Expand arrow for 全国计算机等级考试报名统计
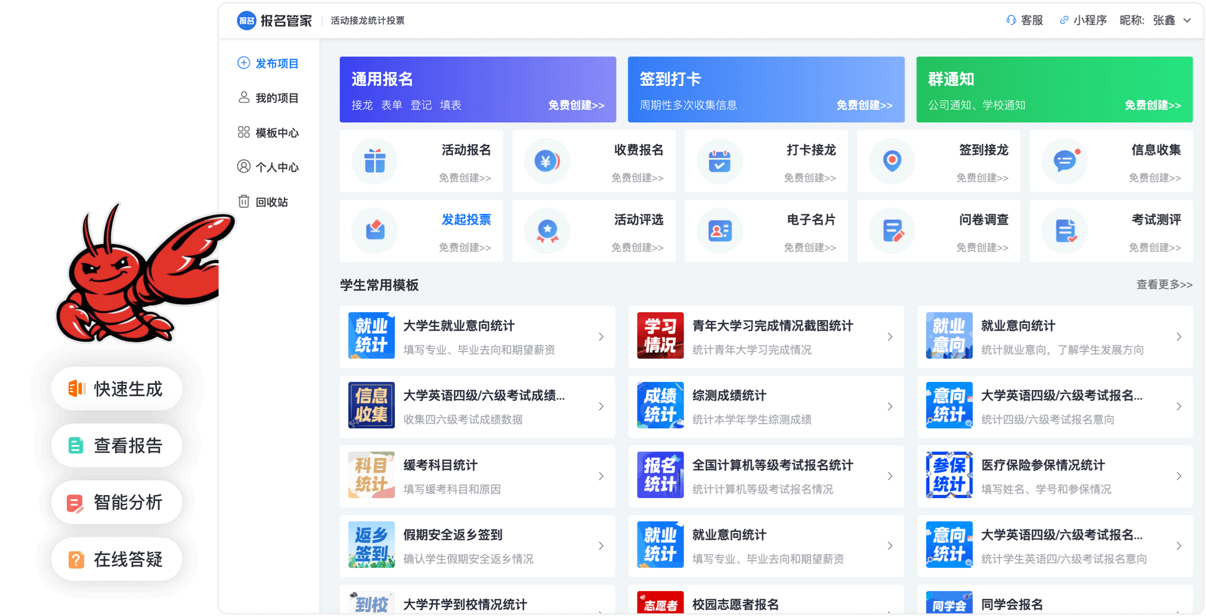The height and width of the screenshot is (616, 1206). (x=890, y=476)
